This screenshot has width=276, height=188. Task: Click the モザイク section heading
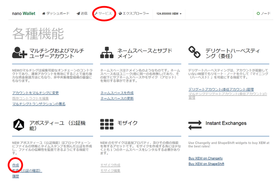127,123
